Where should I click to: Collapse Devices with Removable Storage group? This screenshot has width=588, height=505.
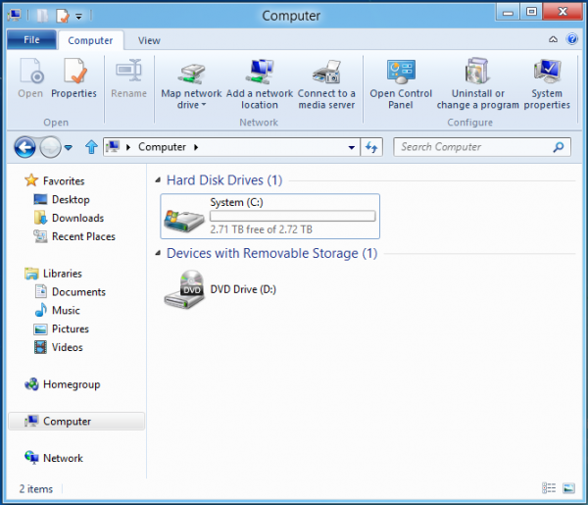point(158,254)
